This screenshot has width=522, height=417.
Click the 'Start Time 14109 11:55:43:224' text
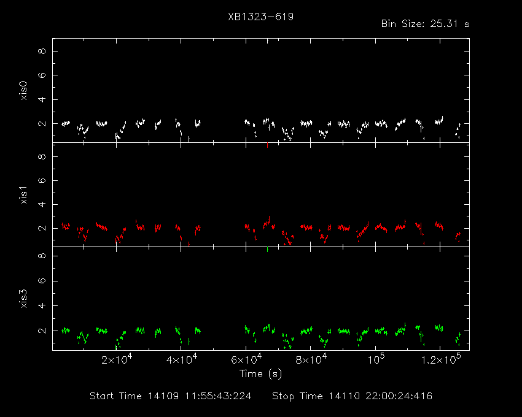click(171, 396)
